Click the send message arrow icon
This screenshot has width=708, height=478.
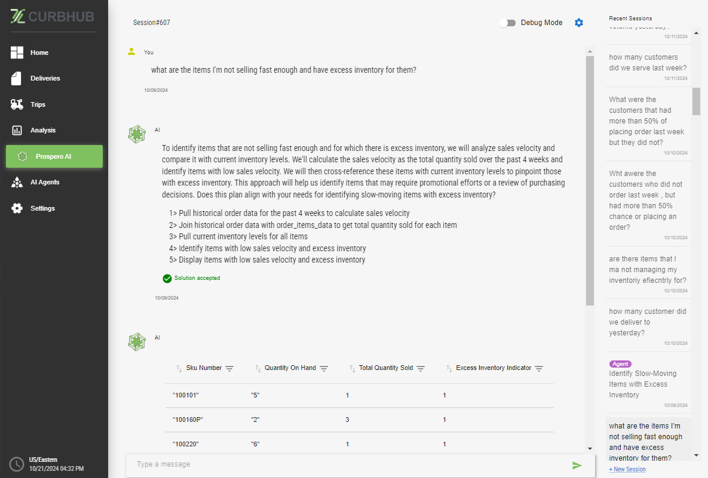(x=577, y=465)
